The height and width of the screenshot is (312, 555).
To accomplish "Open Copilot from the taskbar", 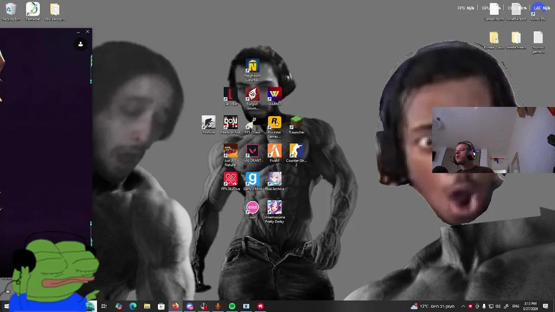I will 118,306.
